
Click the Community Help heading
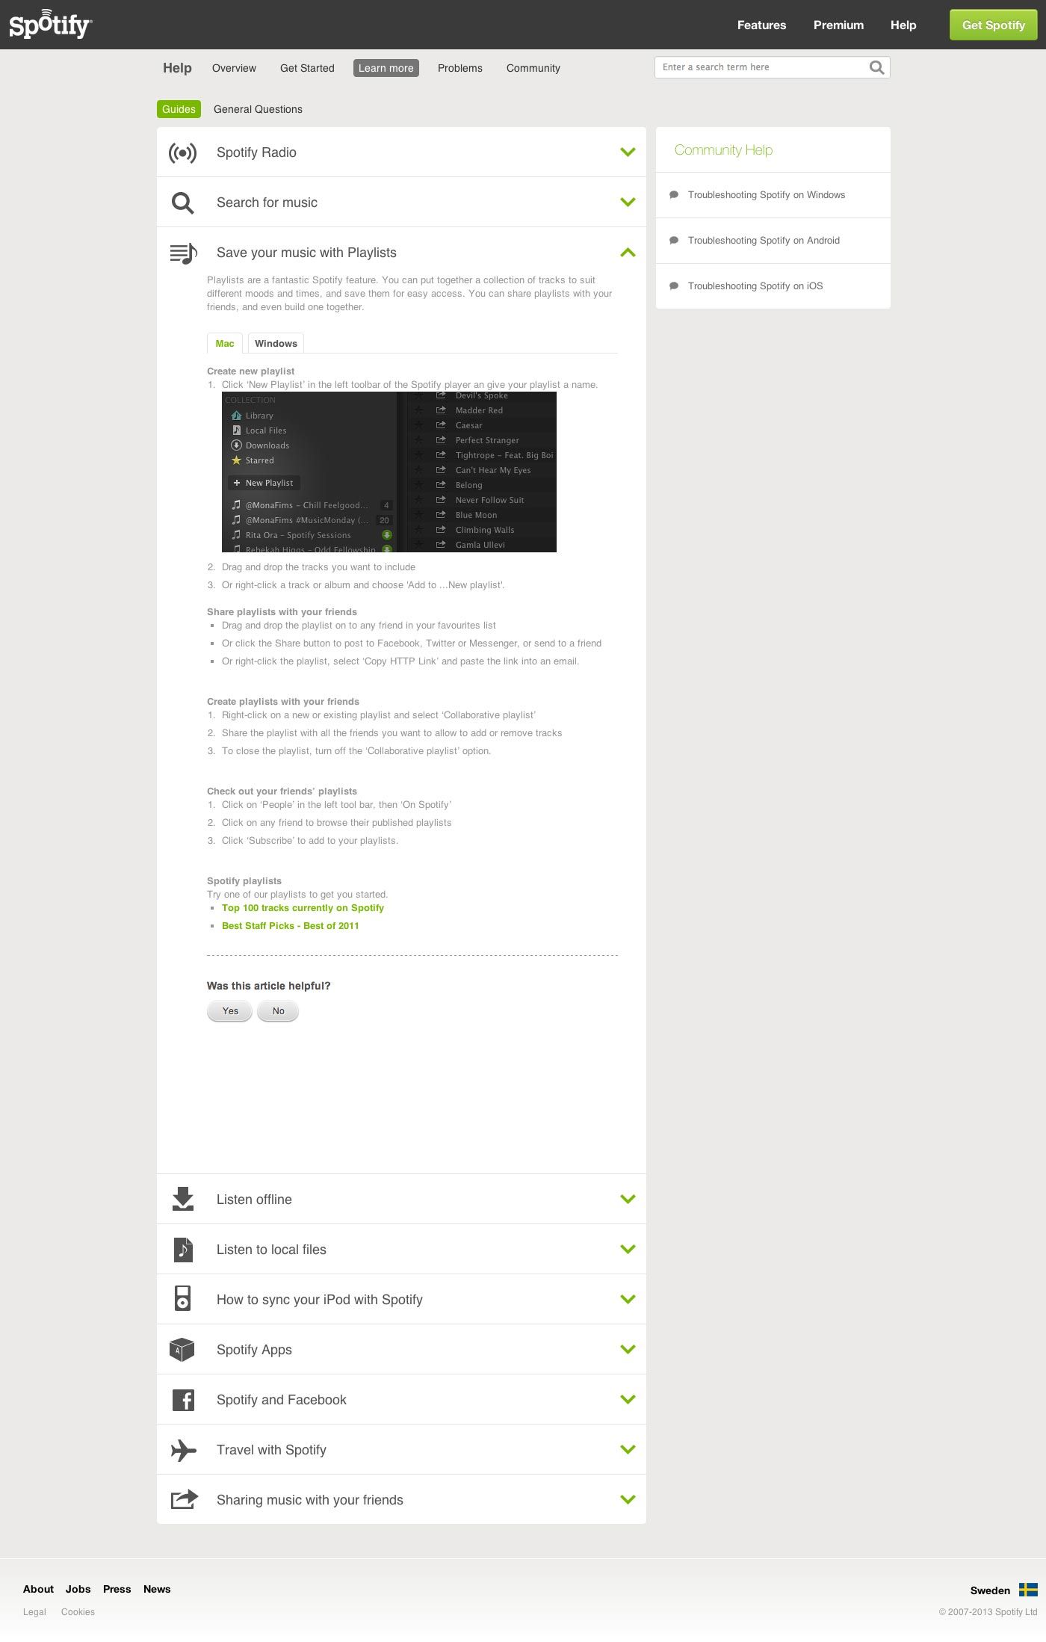click(x=723, y=150)
